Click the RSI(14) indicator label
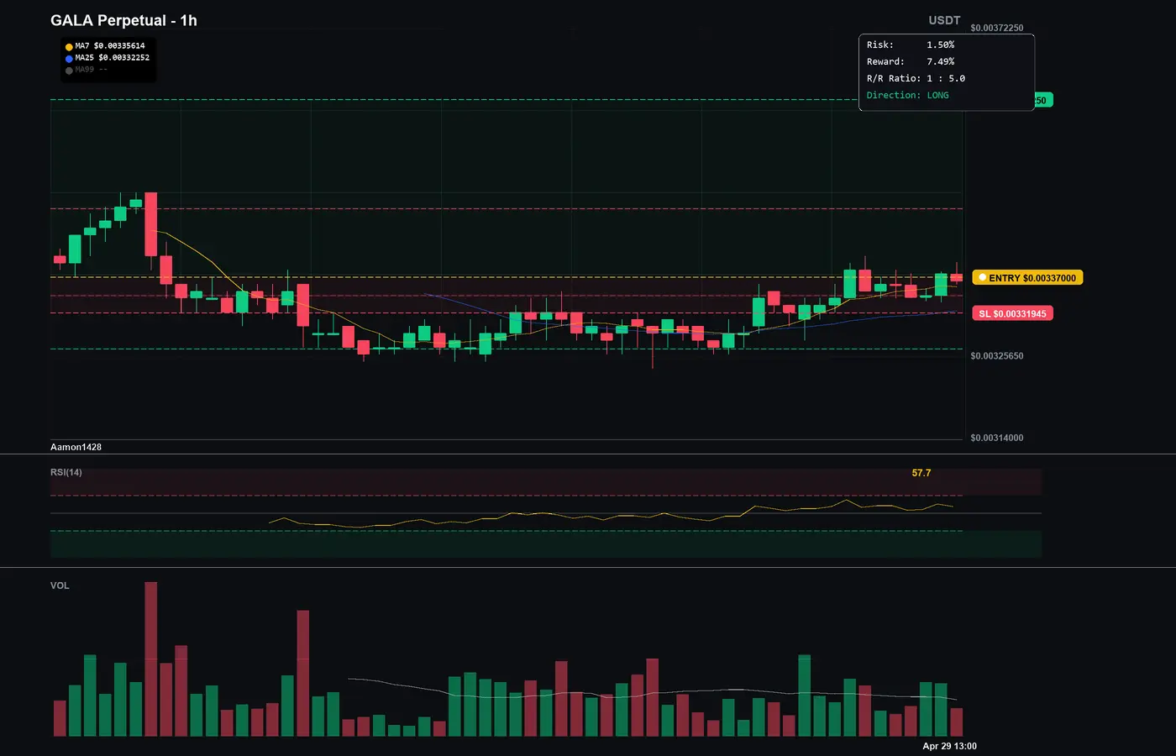Screen dimensions: 1176x756 [66, 472]
